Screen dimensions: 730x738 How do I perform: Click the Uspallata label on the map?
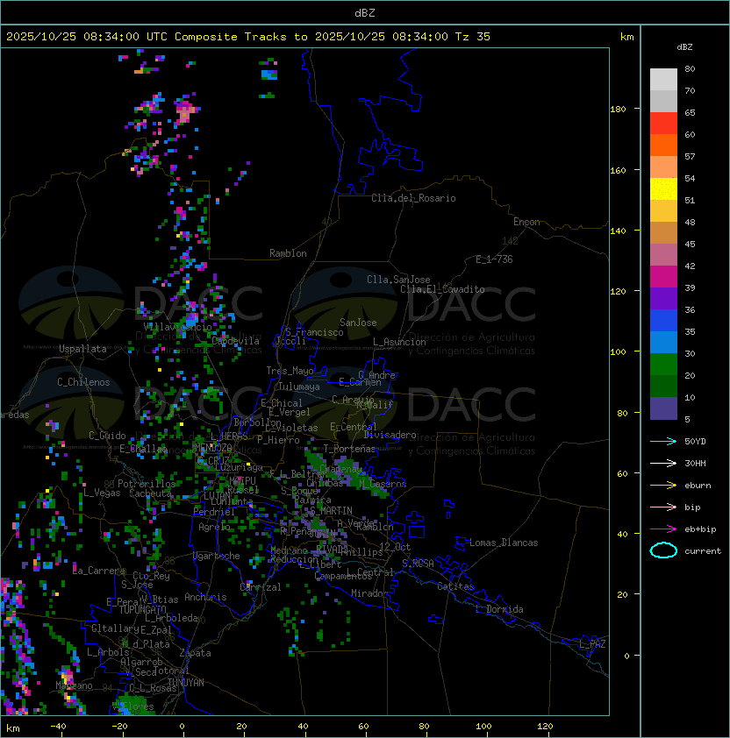tap(82, 349)
